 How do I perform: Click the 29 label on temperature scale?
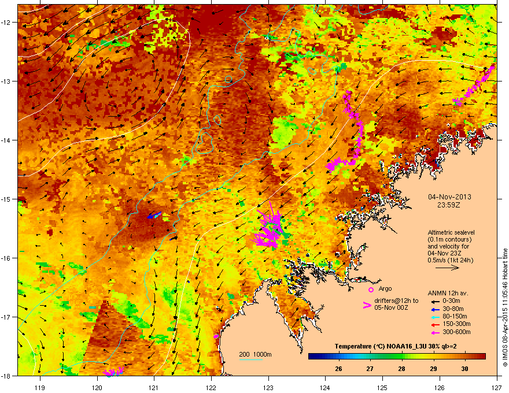coord(433,369)
